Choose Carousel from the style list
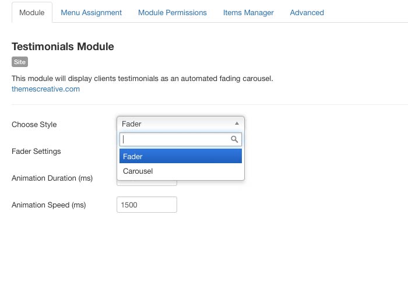The width and height of the screenshot is (408, 306). [181, 171]
